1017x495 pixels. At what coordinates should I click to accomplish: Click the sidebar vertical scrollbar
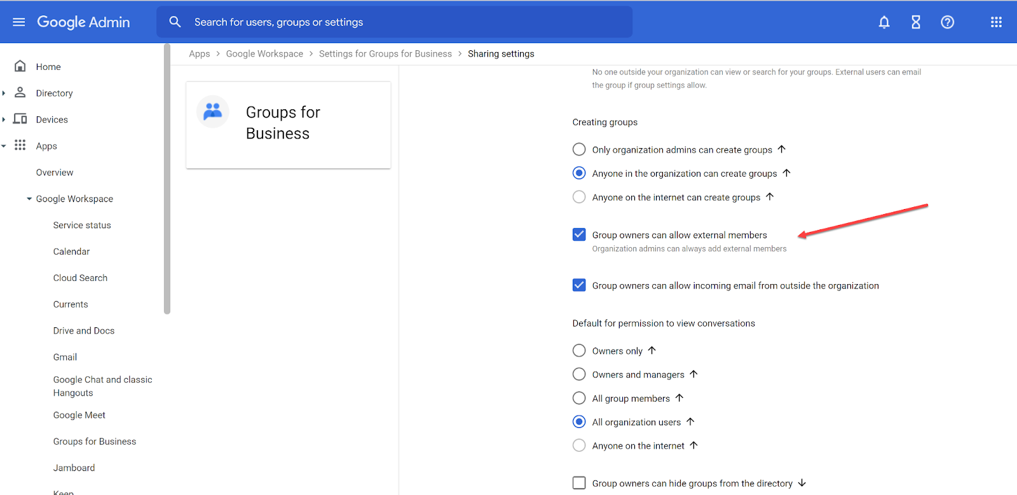167,179
